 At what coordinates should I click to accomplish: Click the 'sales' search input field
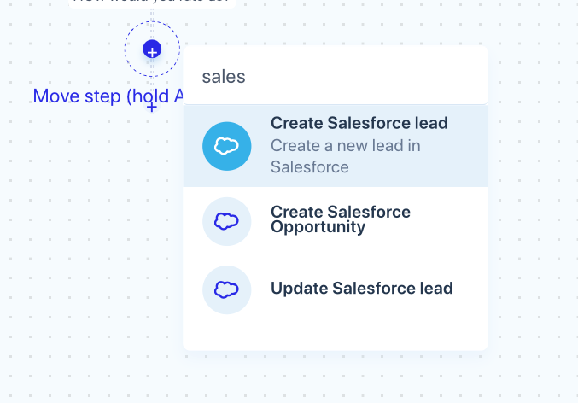pyautogui.click(x=336, y=76)
